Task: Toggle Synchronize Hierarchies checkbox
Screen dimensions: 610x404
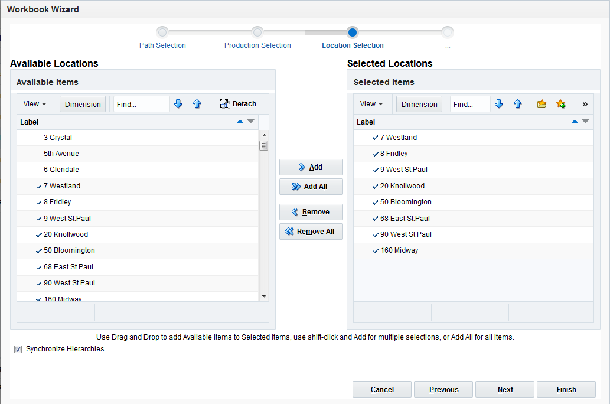Action: [x=18, y=349]
